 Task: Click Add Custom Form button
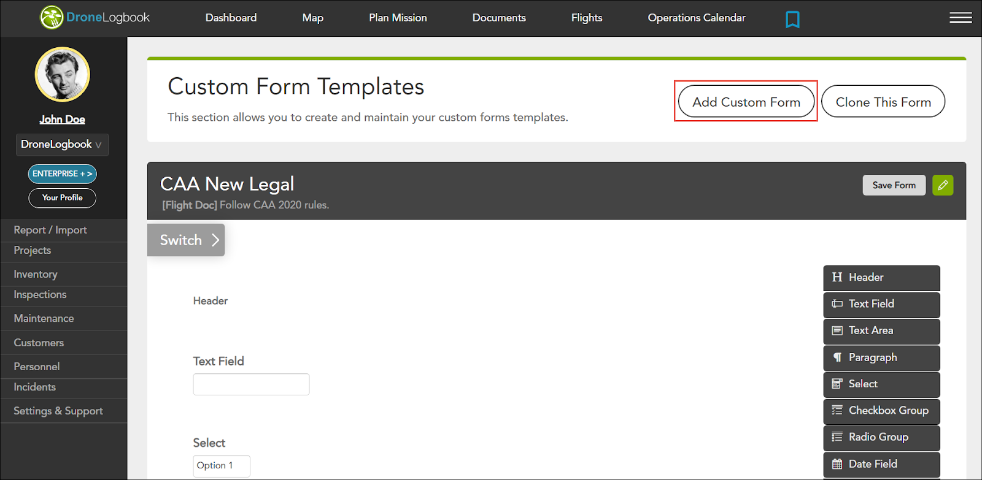746,102
